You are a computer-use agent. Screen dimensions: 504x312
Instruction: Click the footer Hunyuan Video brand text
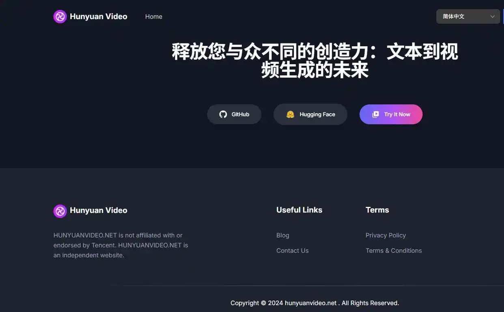99,210
